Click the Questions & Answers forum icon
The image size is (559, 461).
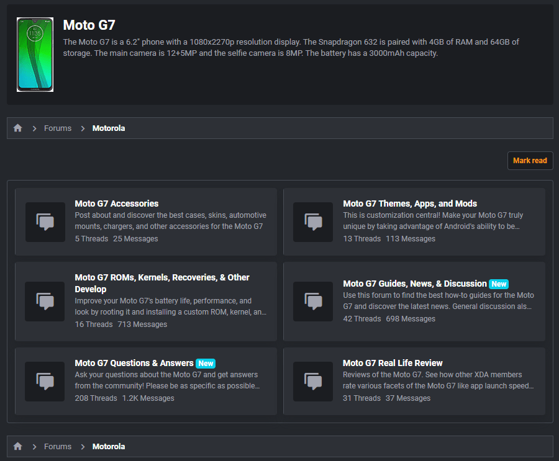(45, 382)
